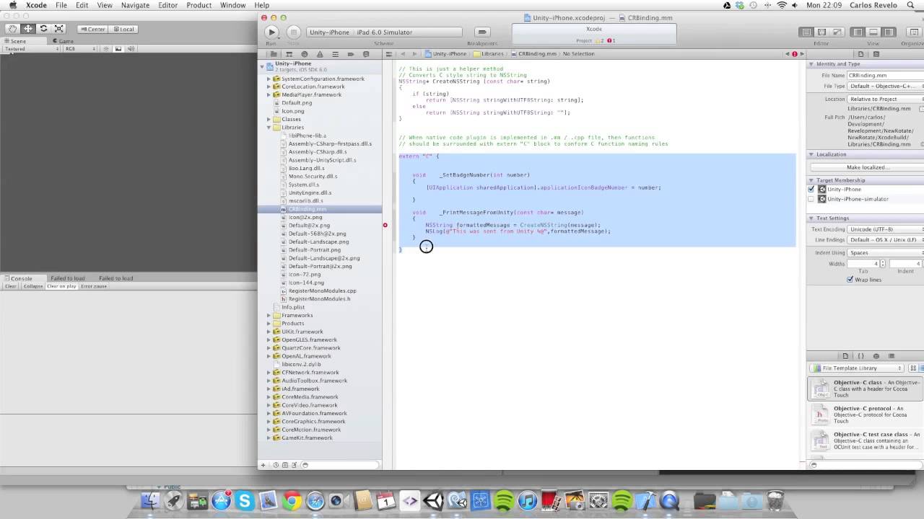Select the Assistant editor button
This screenshot has width=924, height=519.
click(821, 32)
